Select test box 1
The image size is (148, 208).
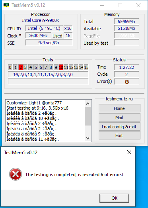point(16,67)
